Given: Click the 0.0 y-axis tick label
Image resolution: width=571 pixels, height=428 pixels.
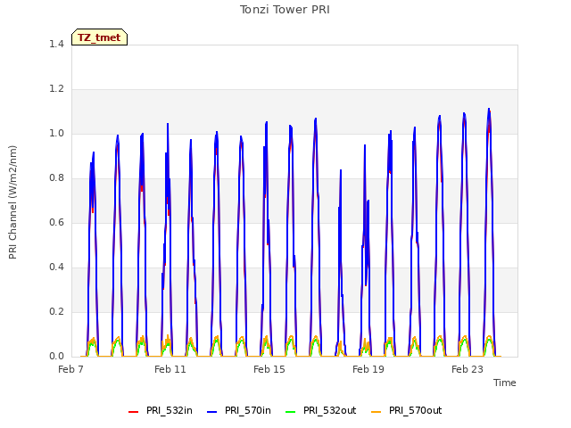Looking at the screenshot, I should tap(56, 357).
